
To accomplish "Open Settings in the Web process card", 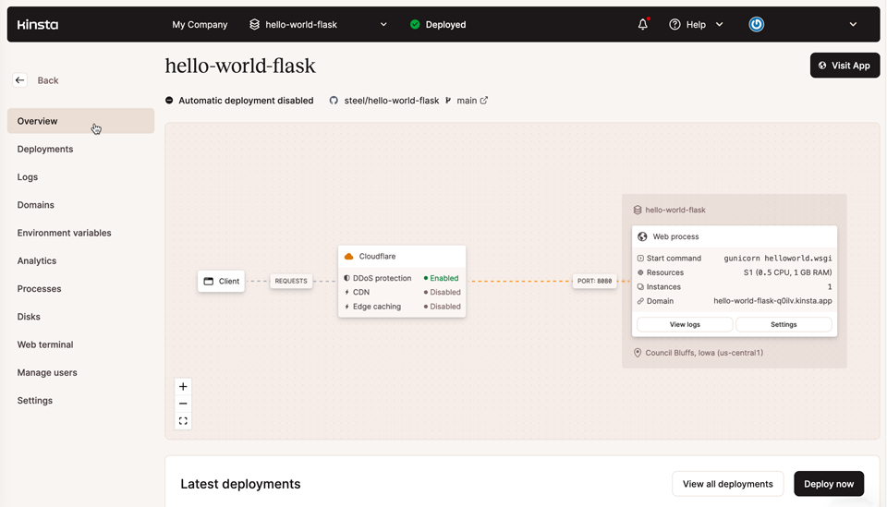I will tap(784, 324).
